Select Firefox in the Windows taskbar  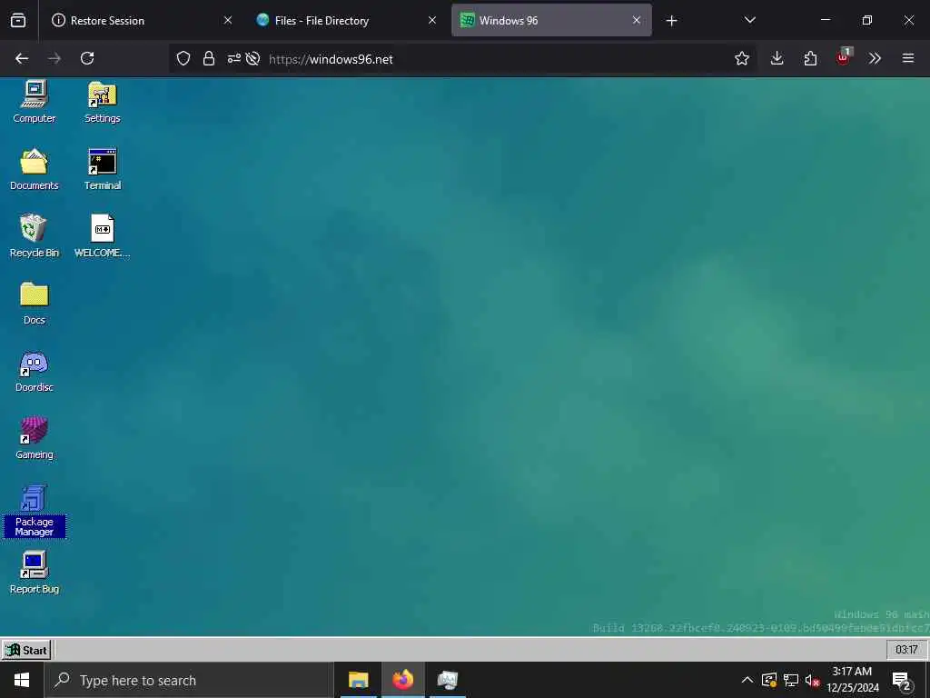point(402,680)
